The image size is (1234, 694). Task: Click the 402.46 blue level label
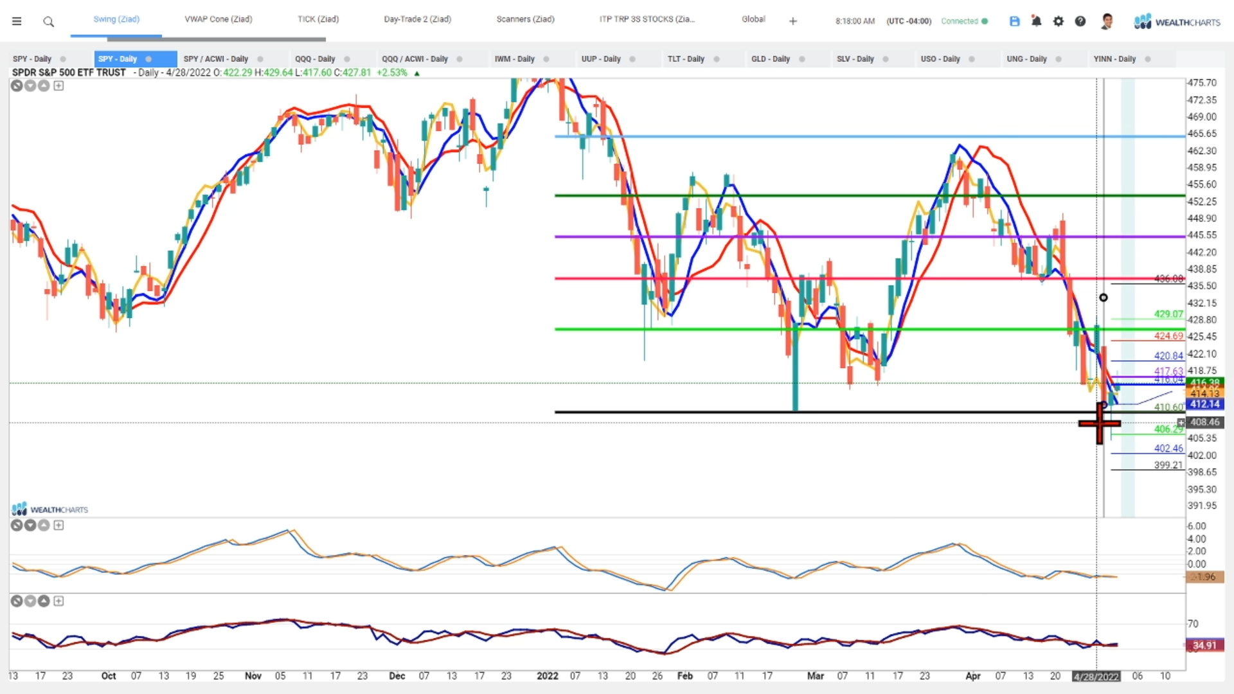[x=1168, y=449]
